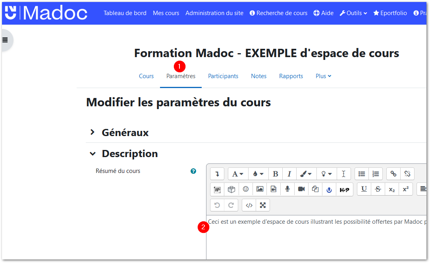Screen dimensions: 430x263
Task: Apply strikethrough to selected text
Action: click(378, 189)
